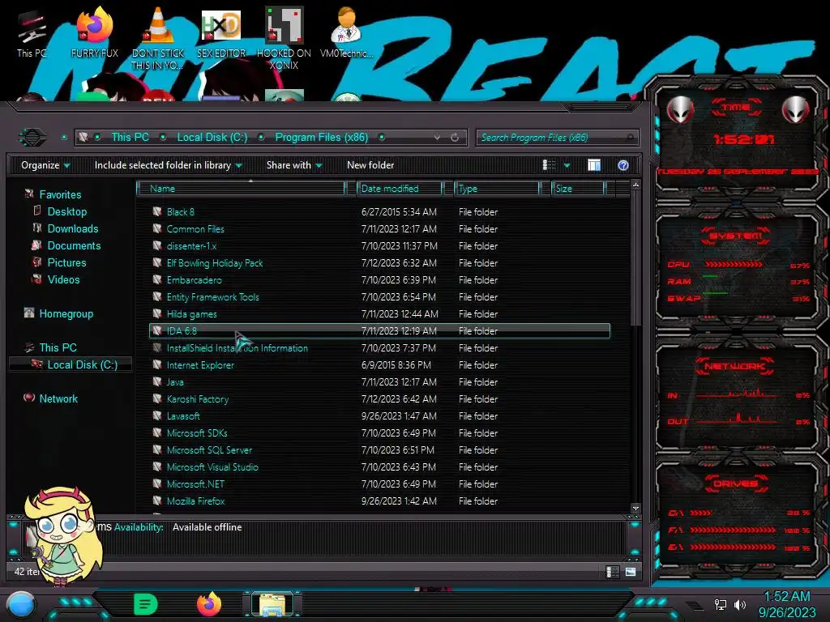Click the Mozilla Firefox folder icon

[x=157, y=501]
